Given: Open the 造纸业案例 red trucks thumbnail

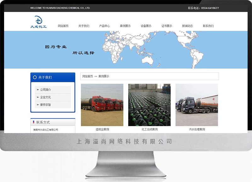Looking at the screenshot, I should pyautogui.click(x=102, y=105).
